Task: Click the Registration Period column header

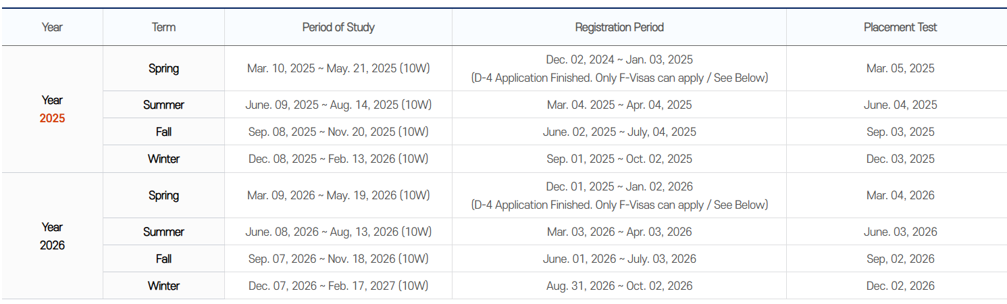Action: (619, 28)
